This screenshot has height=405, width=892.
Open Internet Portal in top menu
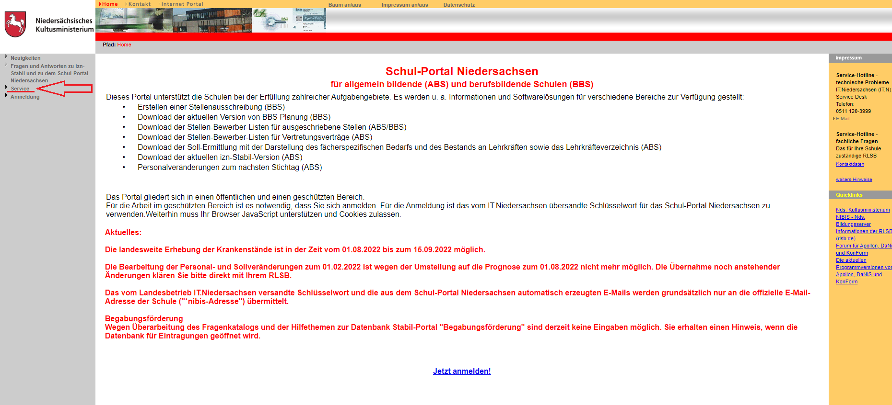click(182, 4)
